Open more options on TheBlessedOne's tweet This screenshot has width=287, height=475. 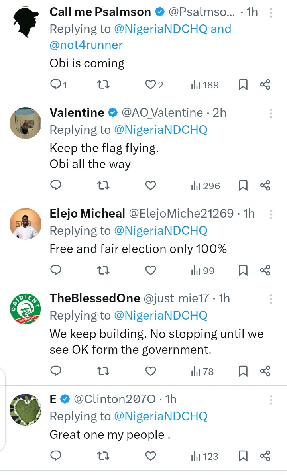tap(271, 299)
